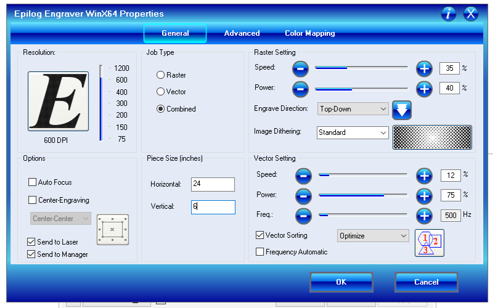Click the Vector Power slider track

coord(363,195)
